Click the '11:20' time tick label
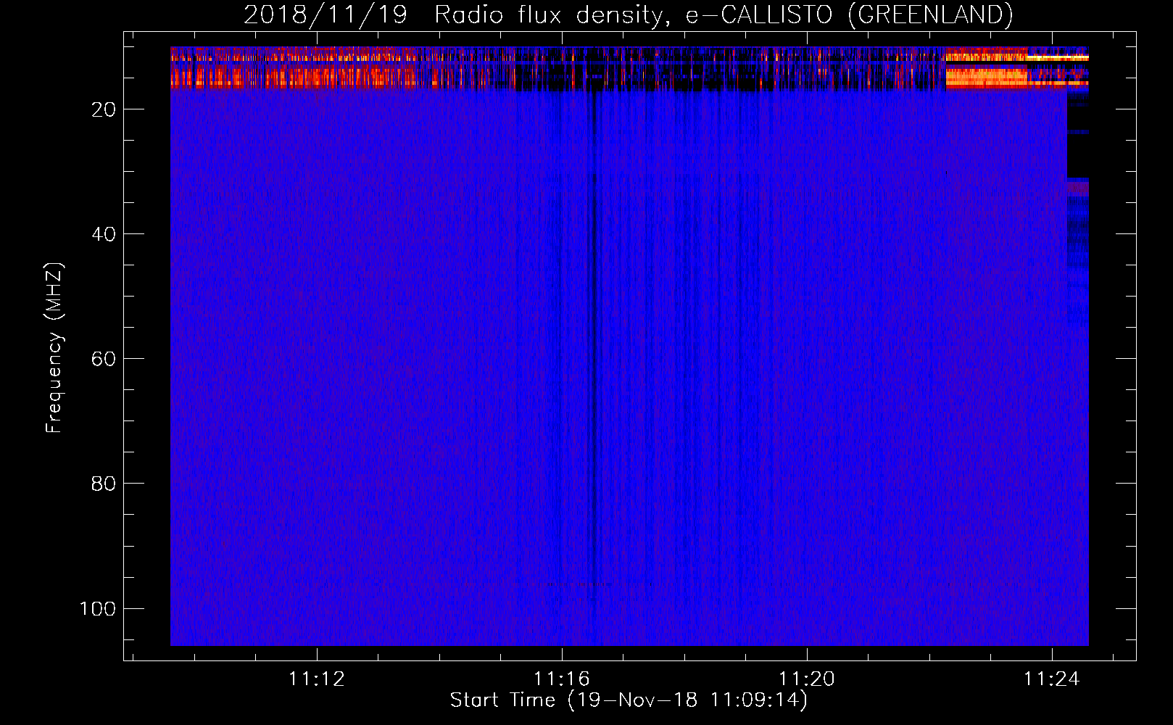This screenshot has height=725, width=1173. [807, 679]
